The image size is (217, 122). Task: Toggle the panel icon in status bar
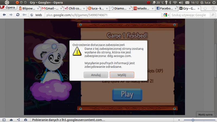click(x=4, y=120)
